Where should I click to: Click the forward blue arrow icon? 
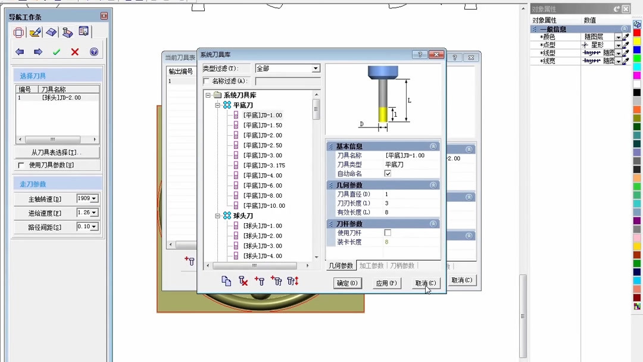click(38, 52)
